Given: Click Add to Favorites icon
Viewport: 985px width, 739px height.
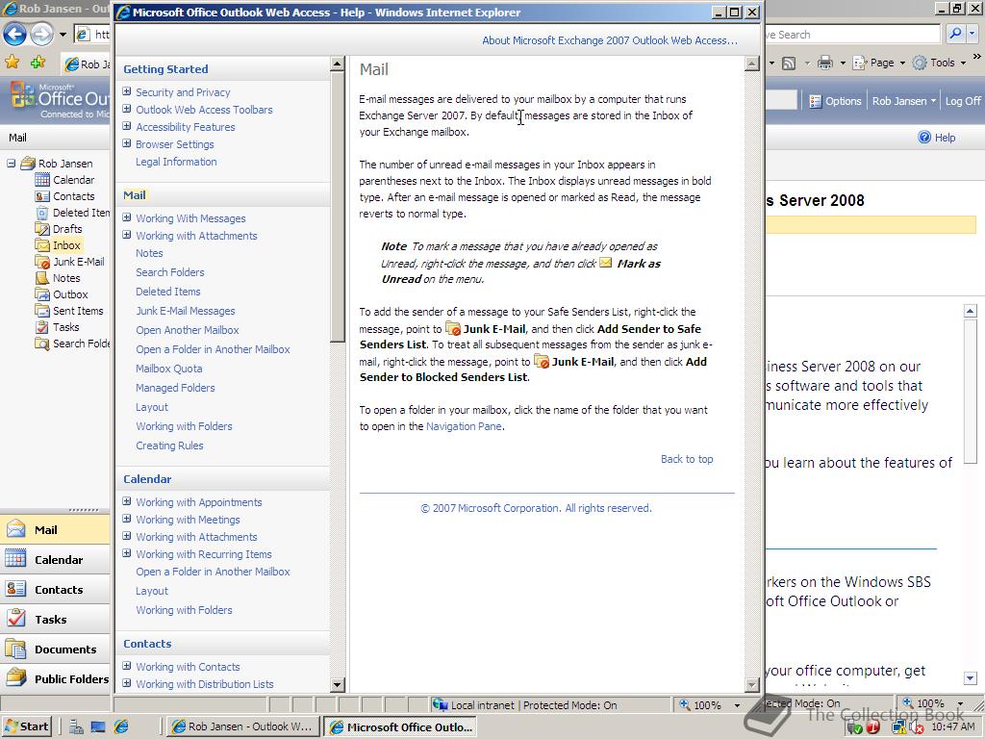Looking at the screenshot, I should tap(38, 63).
